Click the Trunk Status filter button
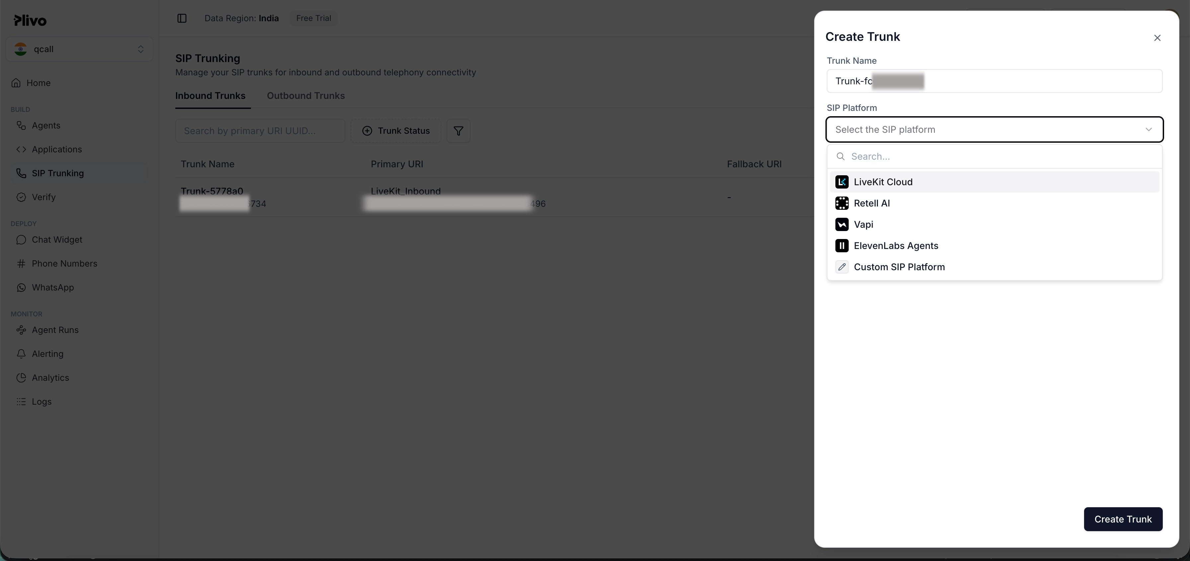 point(396,131)
